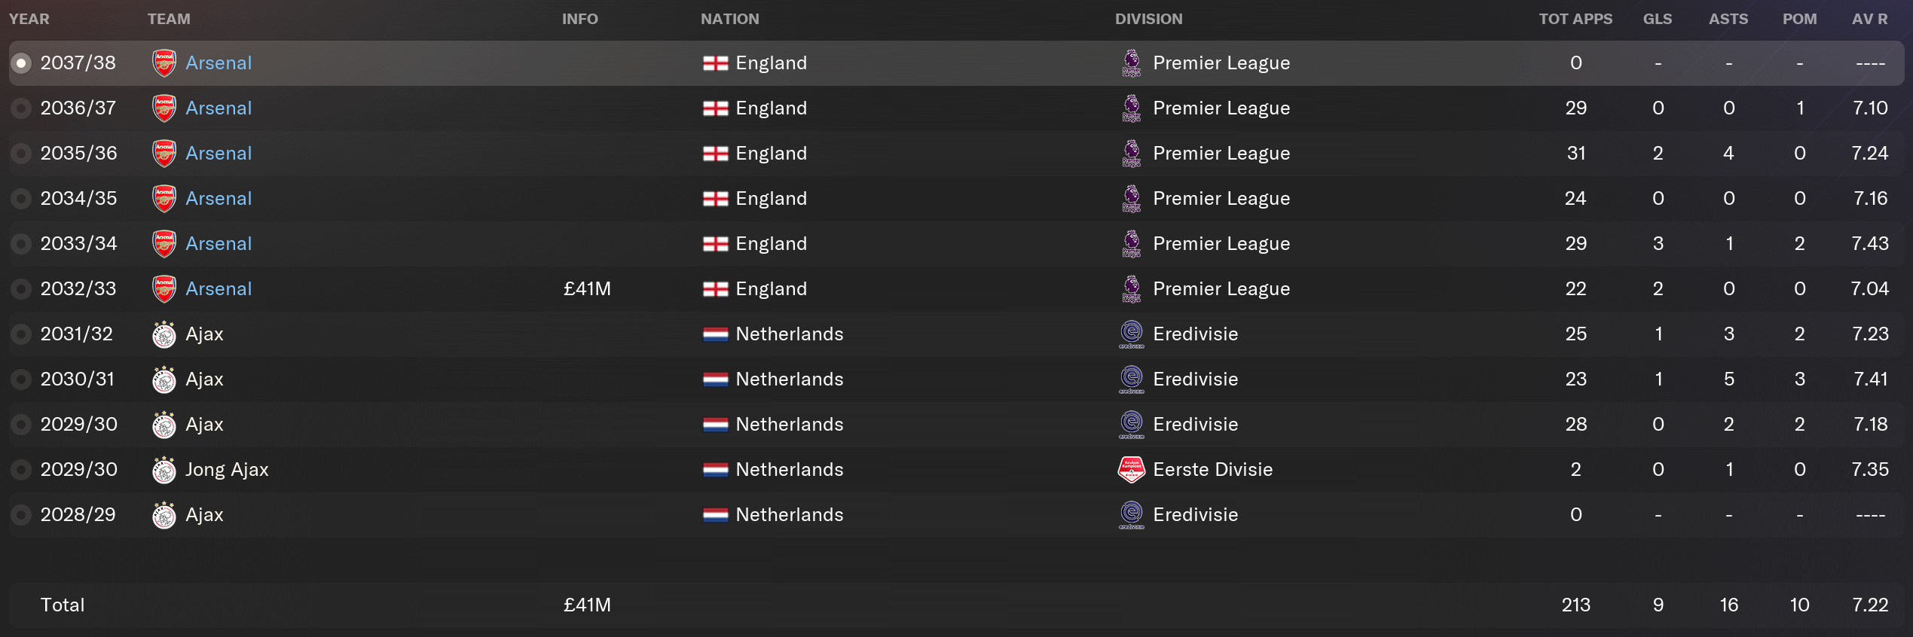
Task: Click the NATION column header
Action: coord(730,19)
